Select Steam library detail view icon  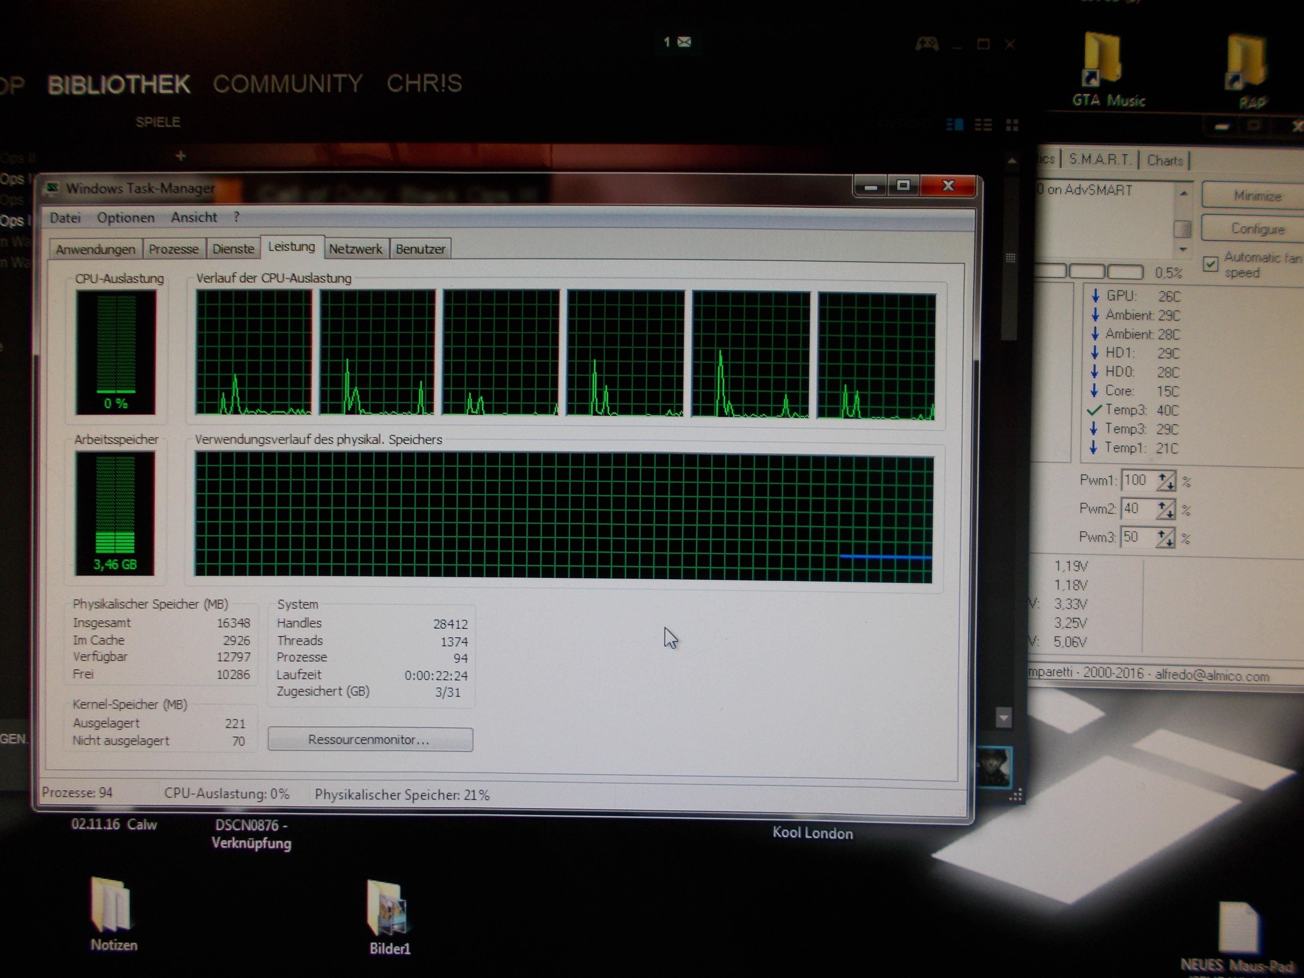click(x=954, y=124)
